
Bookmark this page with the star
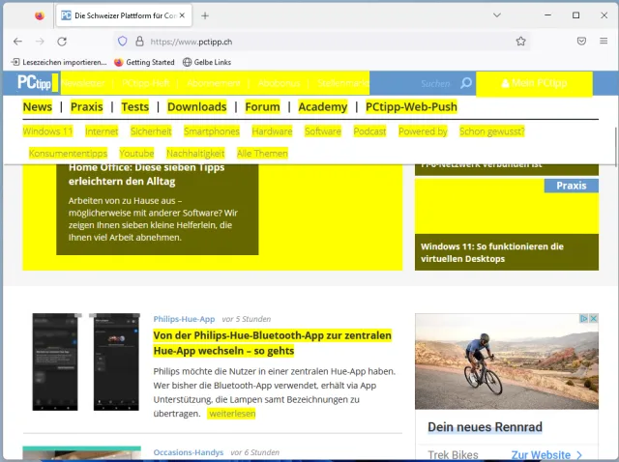(520, 42)
